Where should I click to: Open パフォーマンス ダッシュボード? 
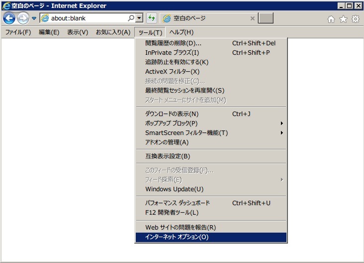(x=211, y=203)
